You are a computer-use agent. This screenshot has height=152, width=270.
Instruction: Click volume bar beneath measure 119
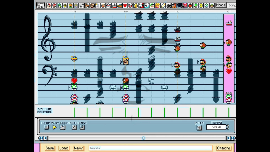pos(126,113)
